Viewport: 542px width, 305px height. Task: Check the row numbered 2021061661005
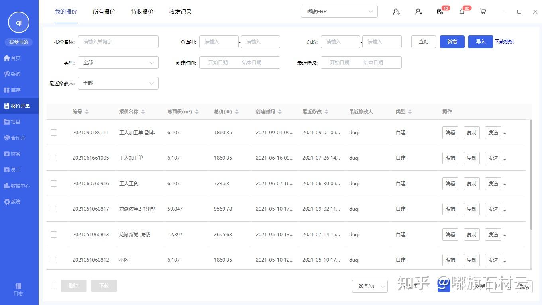[x=54, y=158]
